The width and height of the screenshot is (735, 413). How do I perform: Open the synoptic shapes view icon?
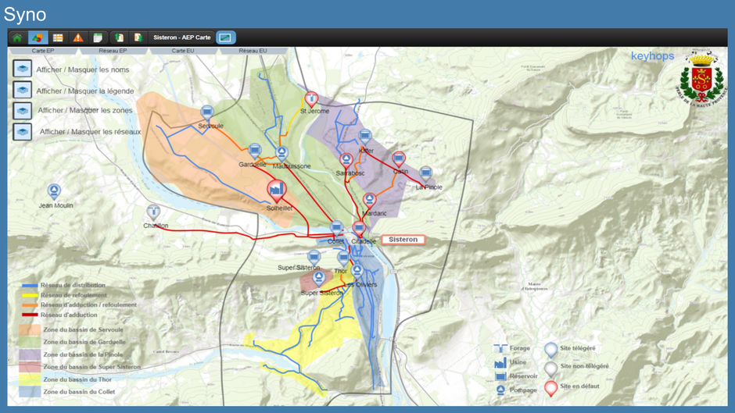(x=38, y=37)
